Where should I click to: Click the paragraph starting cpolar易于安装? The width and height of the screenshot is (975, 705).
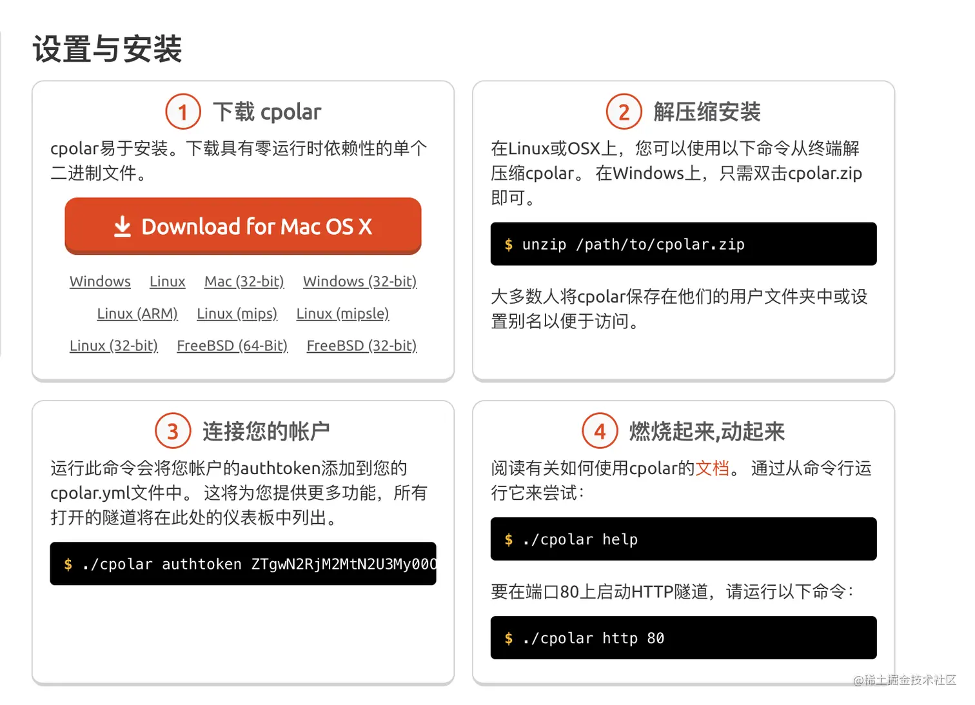point(239,161)
